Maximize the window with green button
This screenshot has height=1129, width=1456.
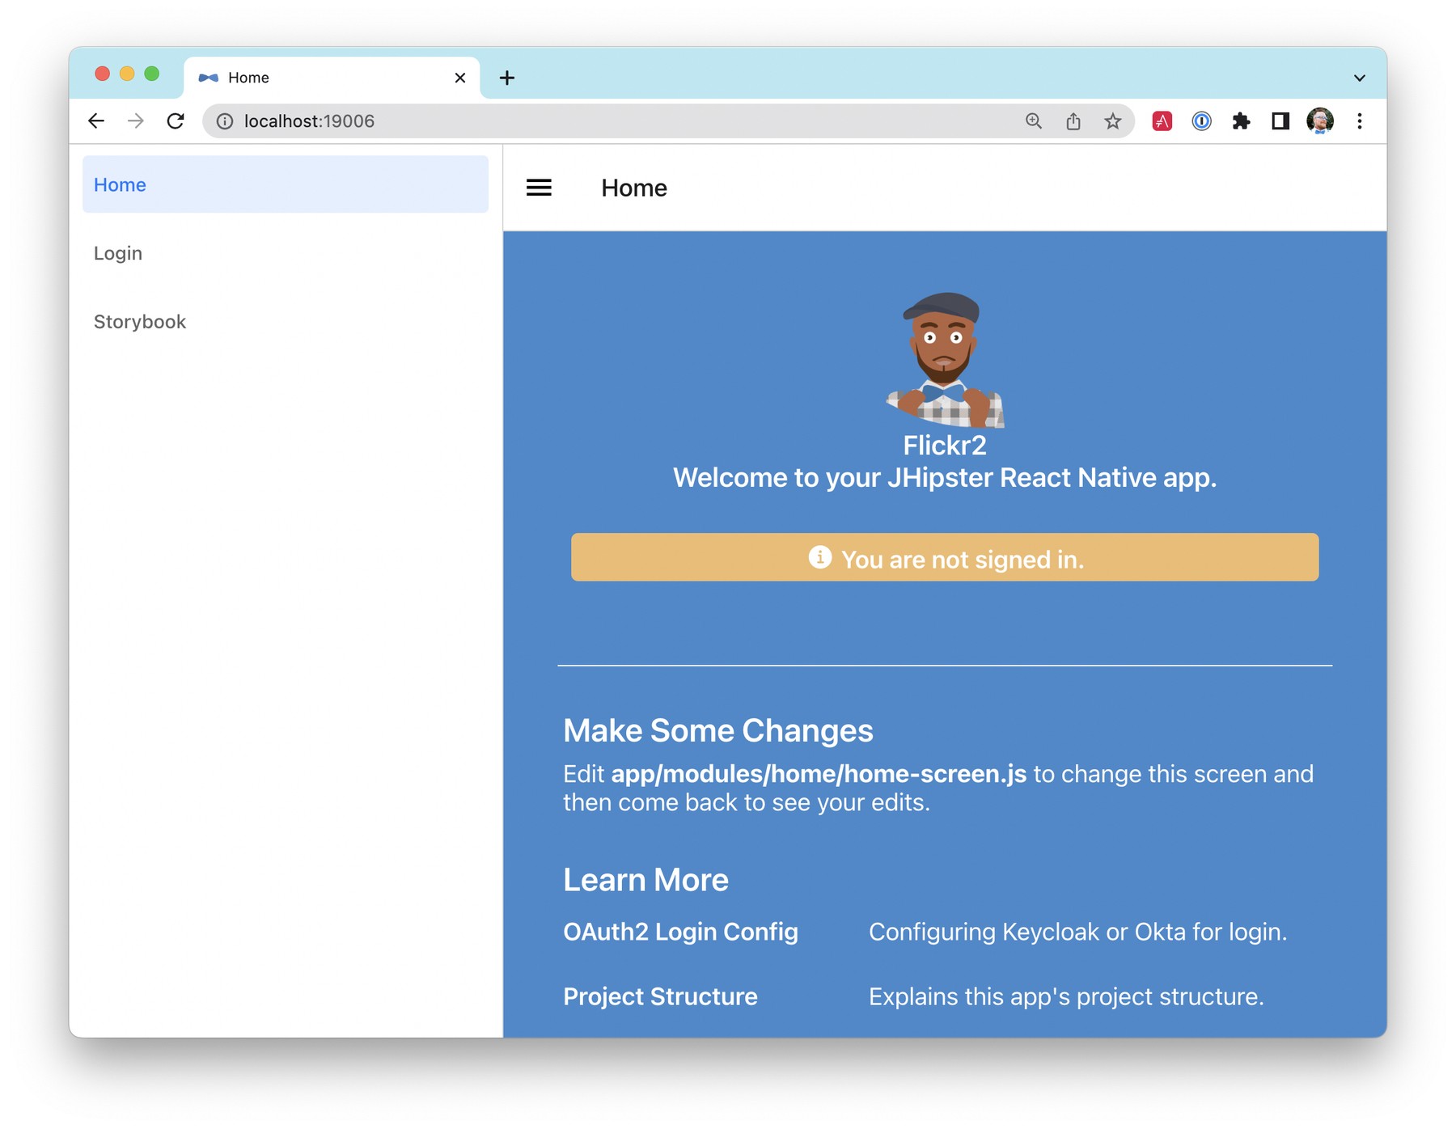point(151,74)
